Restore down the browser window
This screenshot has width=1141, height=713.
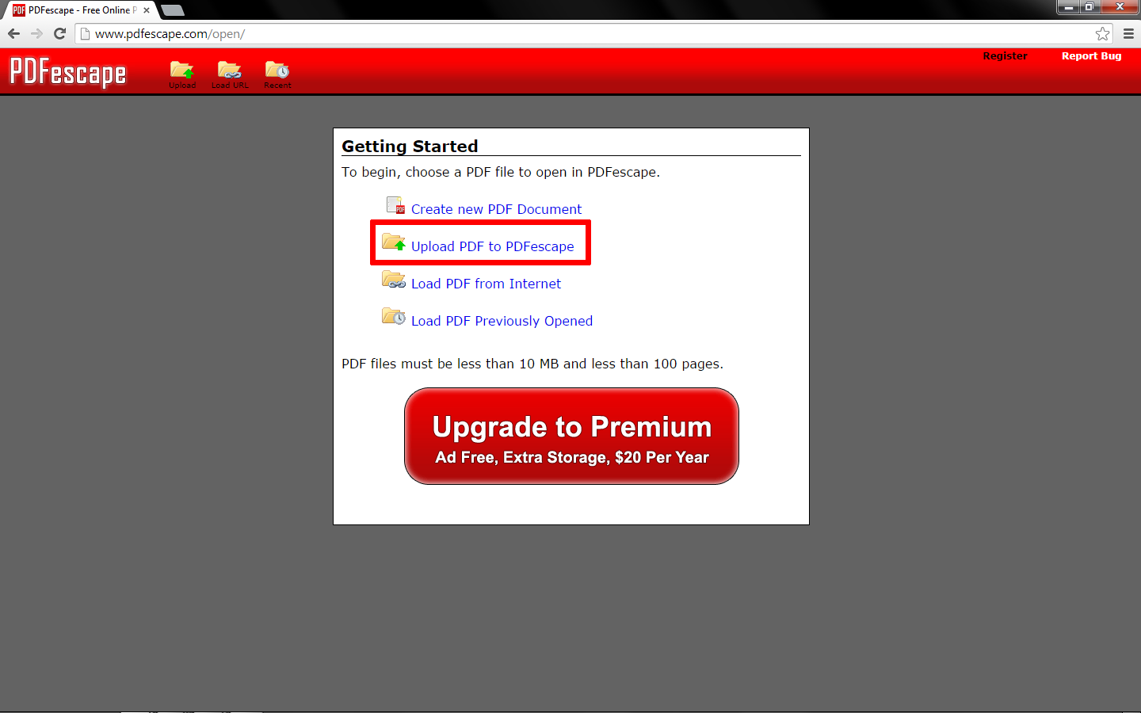[x=1090, y=7]
